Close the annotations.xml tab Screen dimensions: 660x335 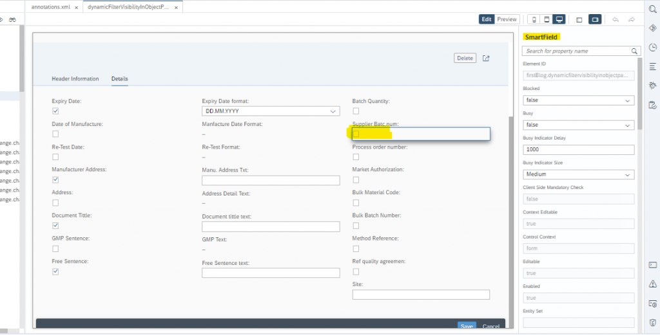click(76, 8)
